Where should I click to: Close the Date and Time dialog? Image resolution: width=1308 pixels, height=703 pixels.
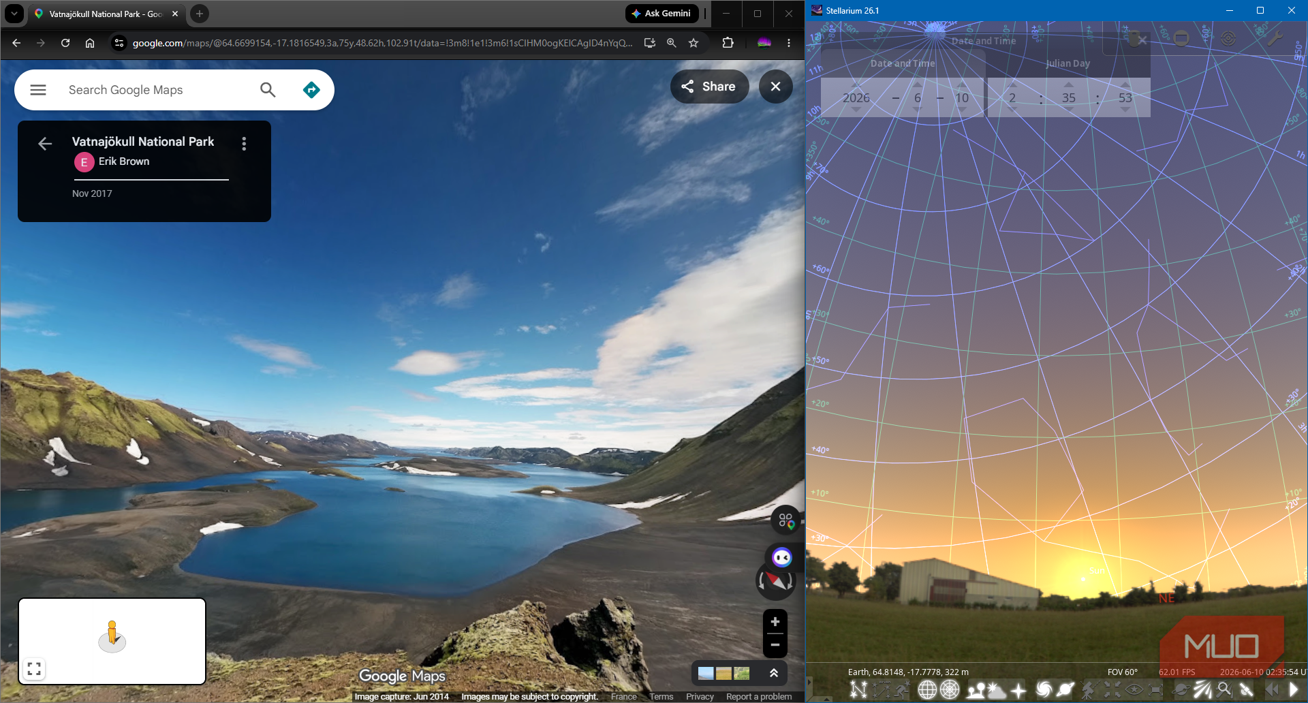pyautogui.click(x=1142, y=41)
